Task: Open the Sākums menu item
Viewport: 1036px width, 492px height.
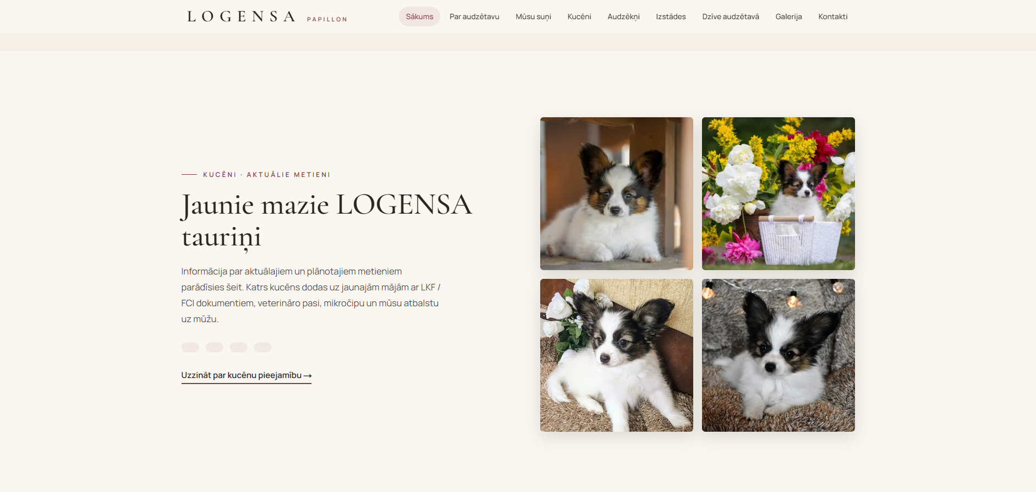Action: [420, 16]
